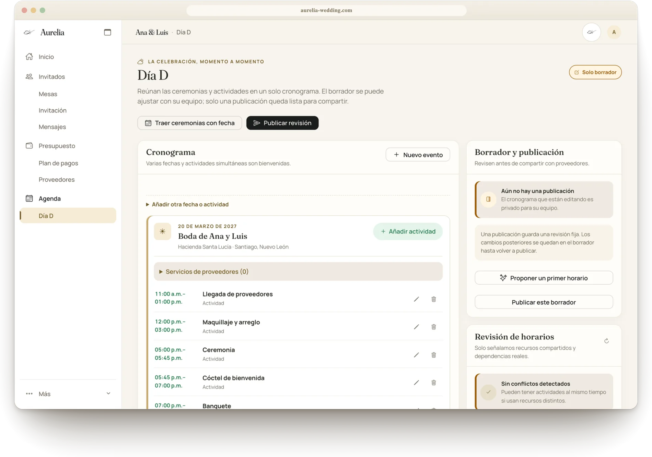Expand the Más menu chevron
Screen dimensions: 652x457
click(108, 394)
